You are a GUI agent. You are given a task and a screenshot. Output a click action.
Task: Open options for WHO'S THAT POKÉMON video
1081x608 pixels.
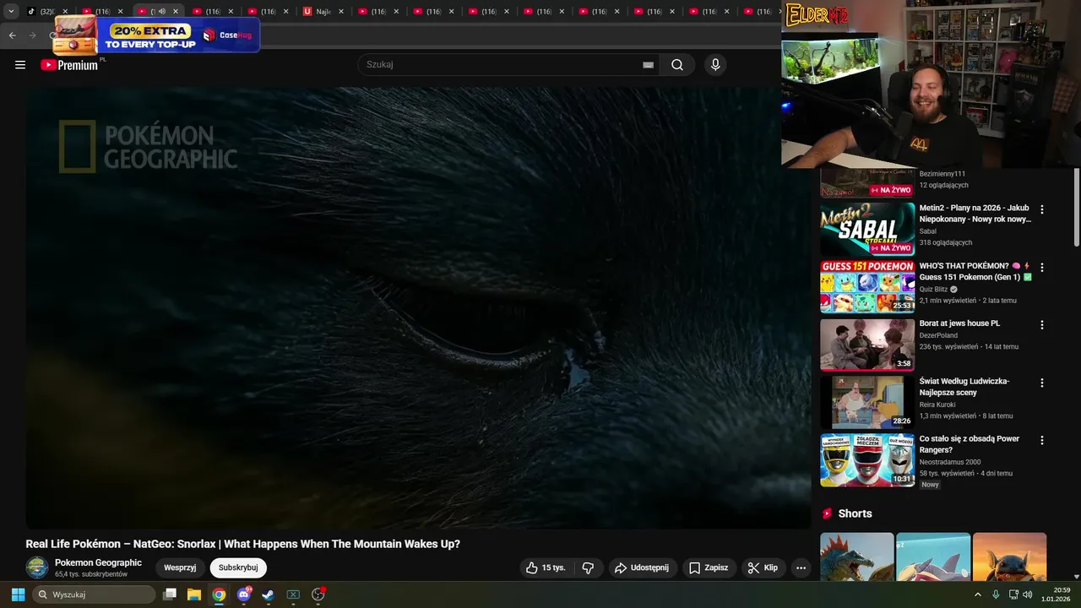[x=1041, y=267]
